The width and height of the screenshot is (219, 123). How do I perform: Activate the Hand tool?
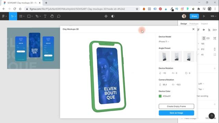pyautogui.click(x=52, y=16)
